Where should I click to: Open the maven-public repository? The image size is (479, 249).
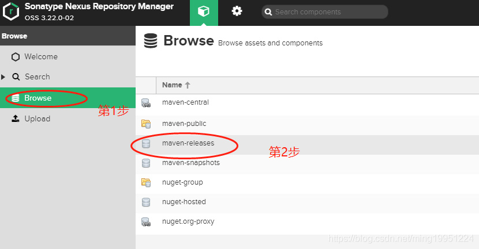(x=184, y=124)
